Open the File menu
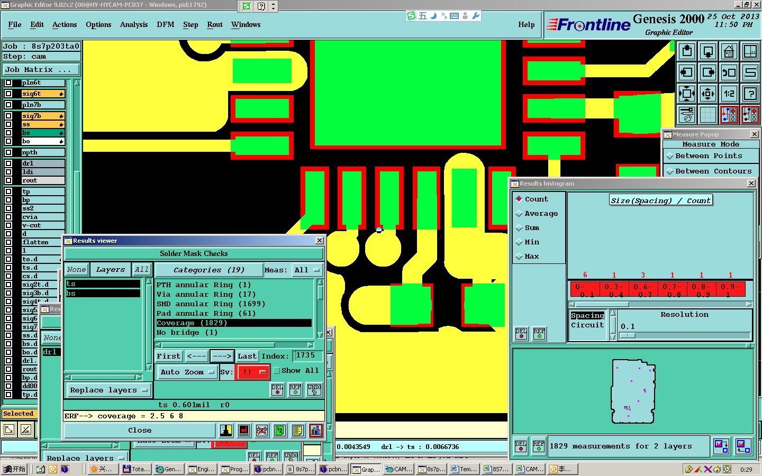 pyautogui.click(x=15, y=24)
